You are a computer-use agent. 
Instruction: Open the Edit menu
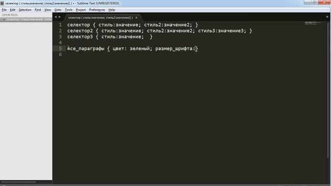point(12,10)
